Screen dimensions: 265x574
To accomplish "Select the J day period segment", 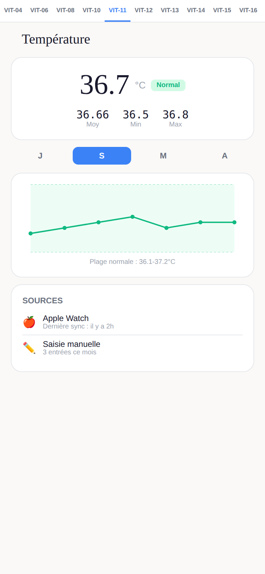I will (x=40, y=156).
